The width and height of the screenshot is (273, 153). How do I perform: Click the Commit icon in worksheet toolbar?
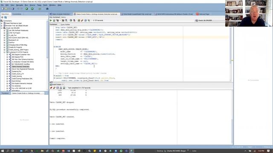[71, 20]
